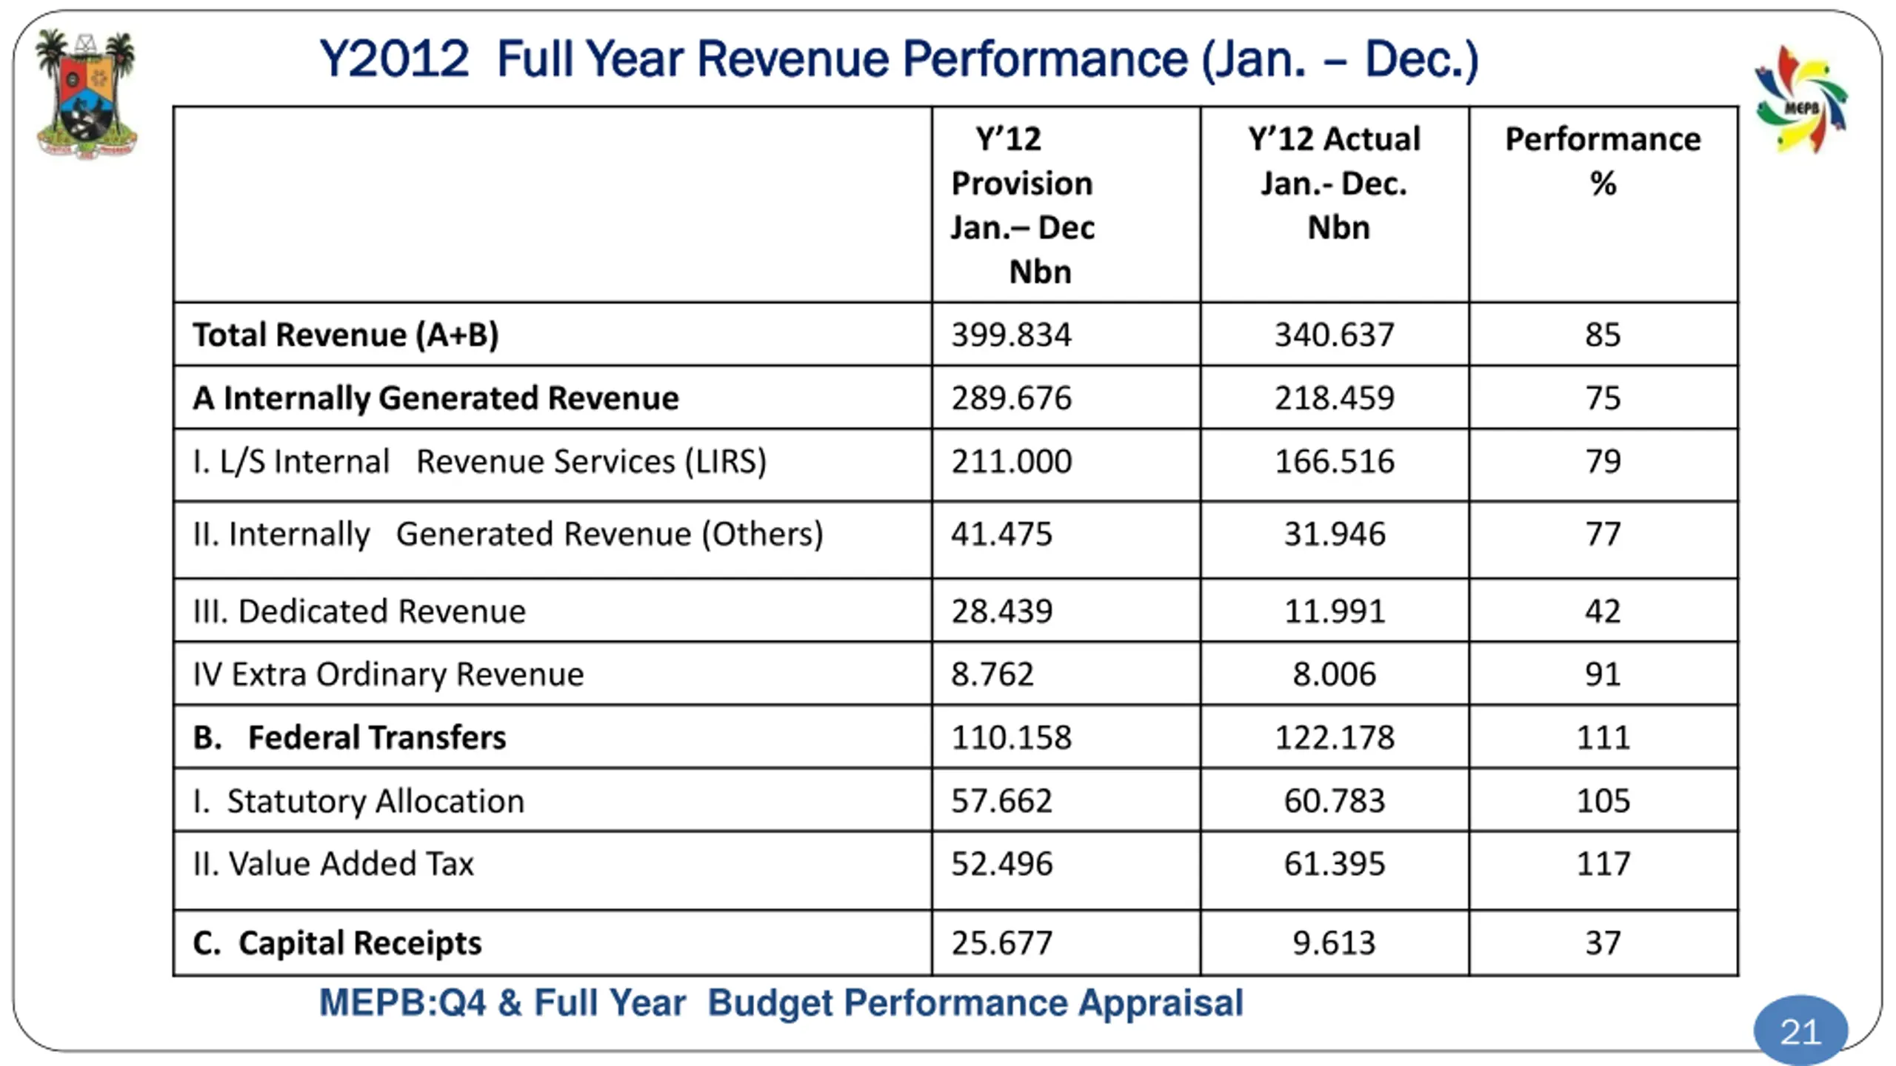Select the L/S Internal Revenue Services (LIRS) row
Viewport: 1896px width, 1066px height.
point(479,462)
